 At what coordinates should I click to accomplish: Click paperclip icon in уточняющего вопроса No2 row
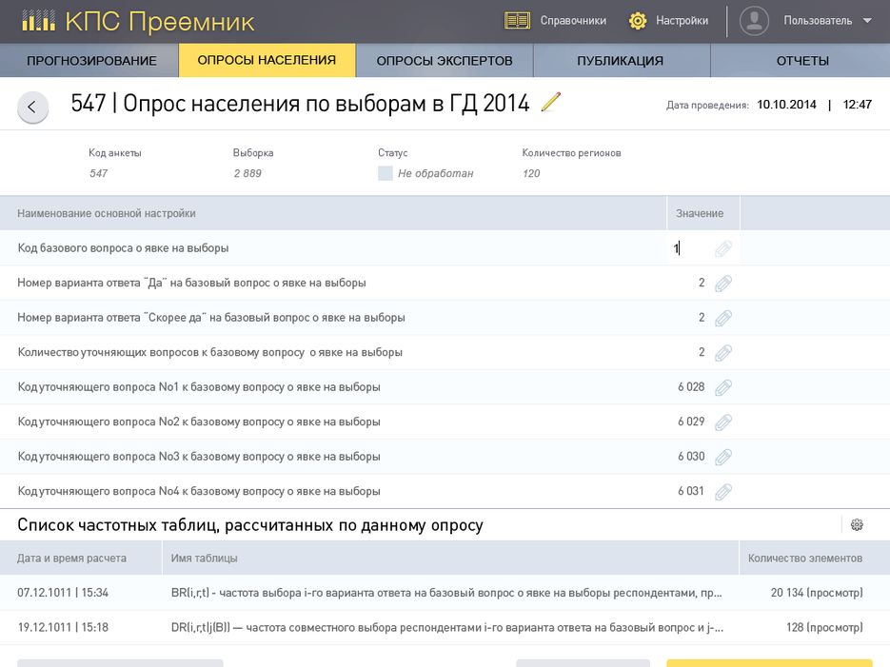pyautogui.click(x=723, y=422)
